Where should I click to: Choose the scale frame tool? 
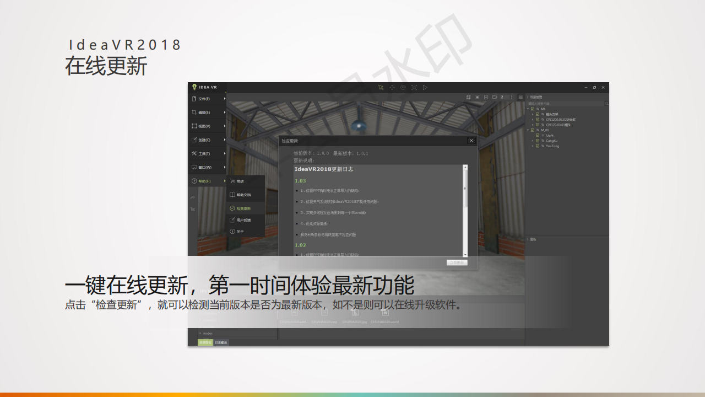414,87
